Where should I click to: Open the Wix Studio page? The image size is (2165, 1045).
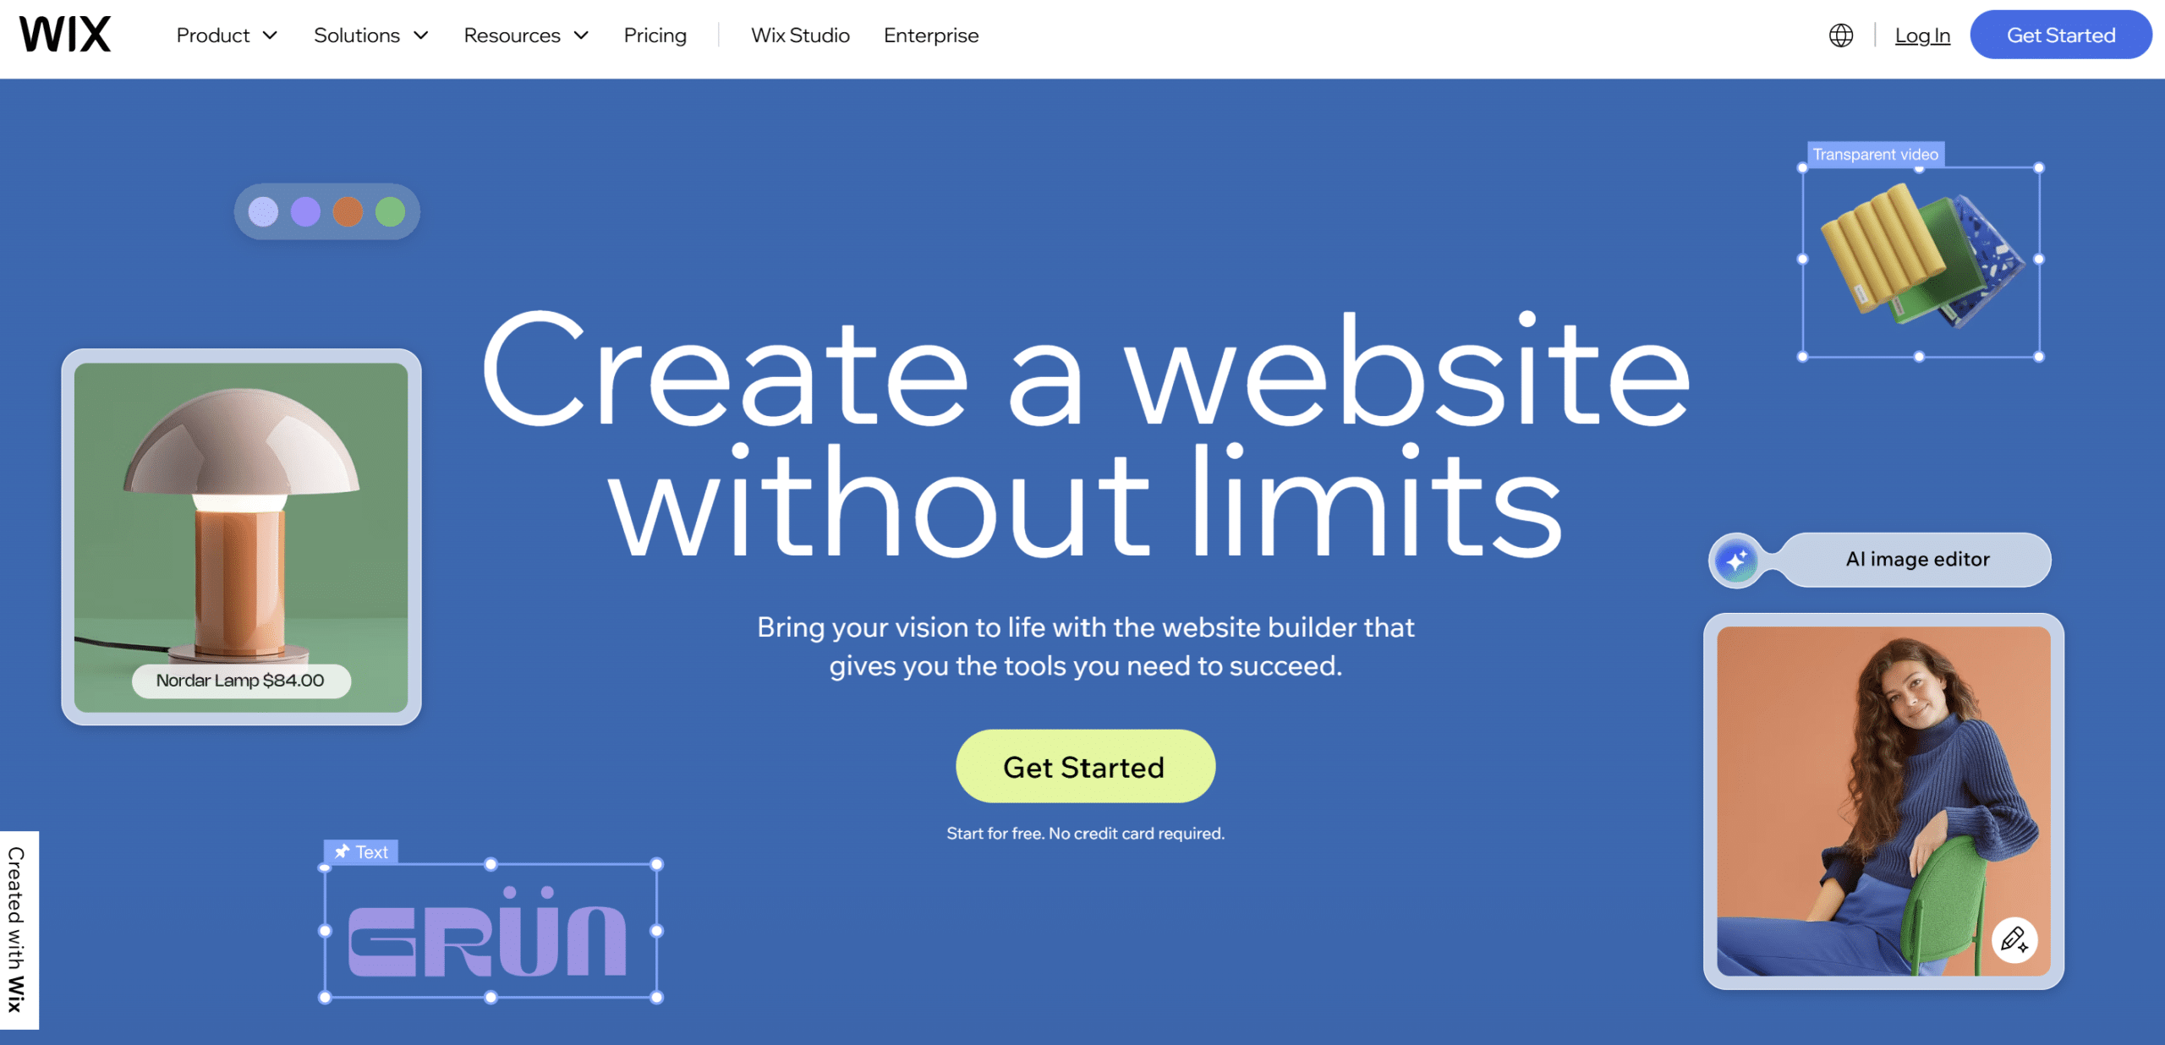[803, 35]
